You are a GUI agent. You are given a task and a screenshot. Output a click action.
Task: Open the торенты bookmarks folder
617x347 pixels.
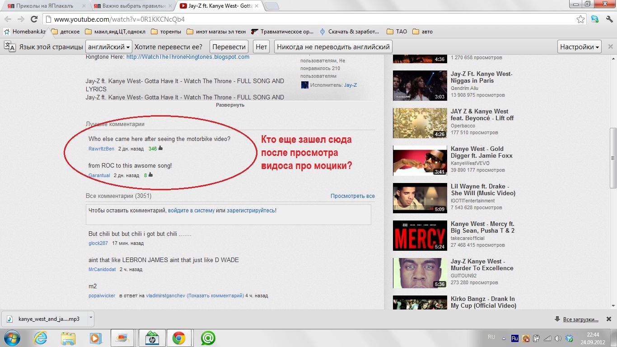tap(166, 32)
